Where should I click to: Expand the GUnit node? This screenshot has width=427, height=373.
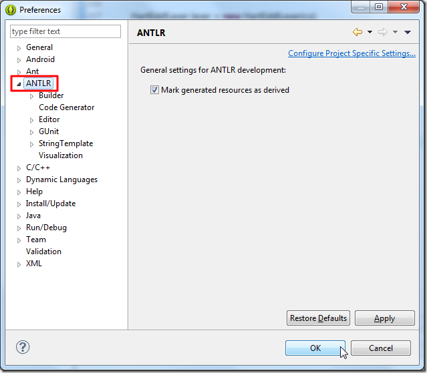pos(31,132)
